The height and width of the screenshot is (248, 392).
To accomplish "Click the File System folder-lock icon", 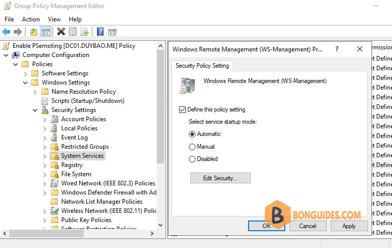I will (55, 174).
